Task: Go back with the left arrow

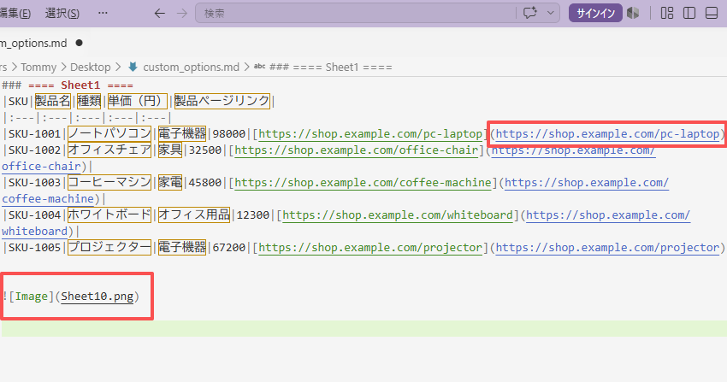Action: [159, 14]
